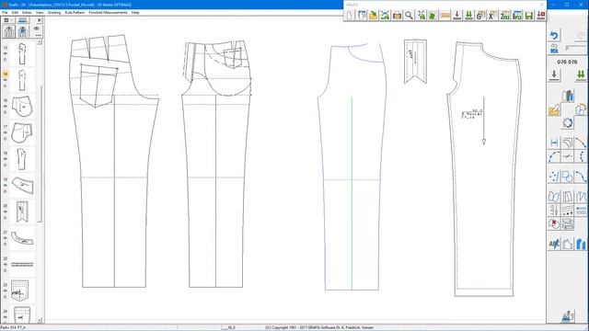Select the parallel corner tool in right panel
The width and height of the screenshot is (589, 331).
568,143
